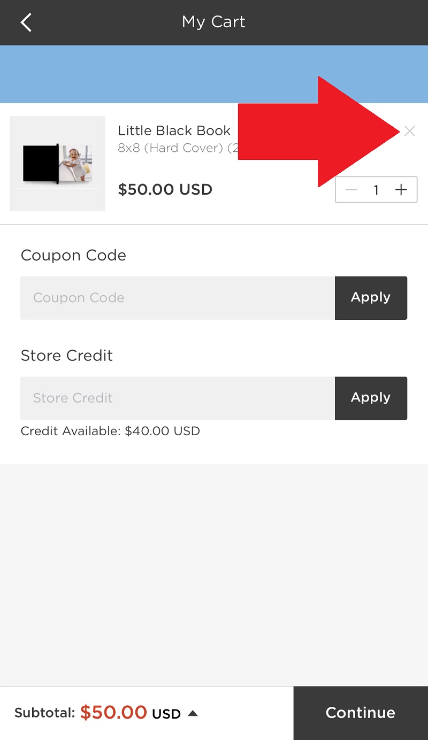
Task: Tap the red subtotal amount
Action: click(113, 713)
